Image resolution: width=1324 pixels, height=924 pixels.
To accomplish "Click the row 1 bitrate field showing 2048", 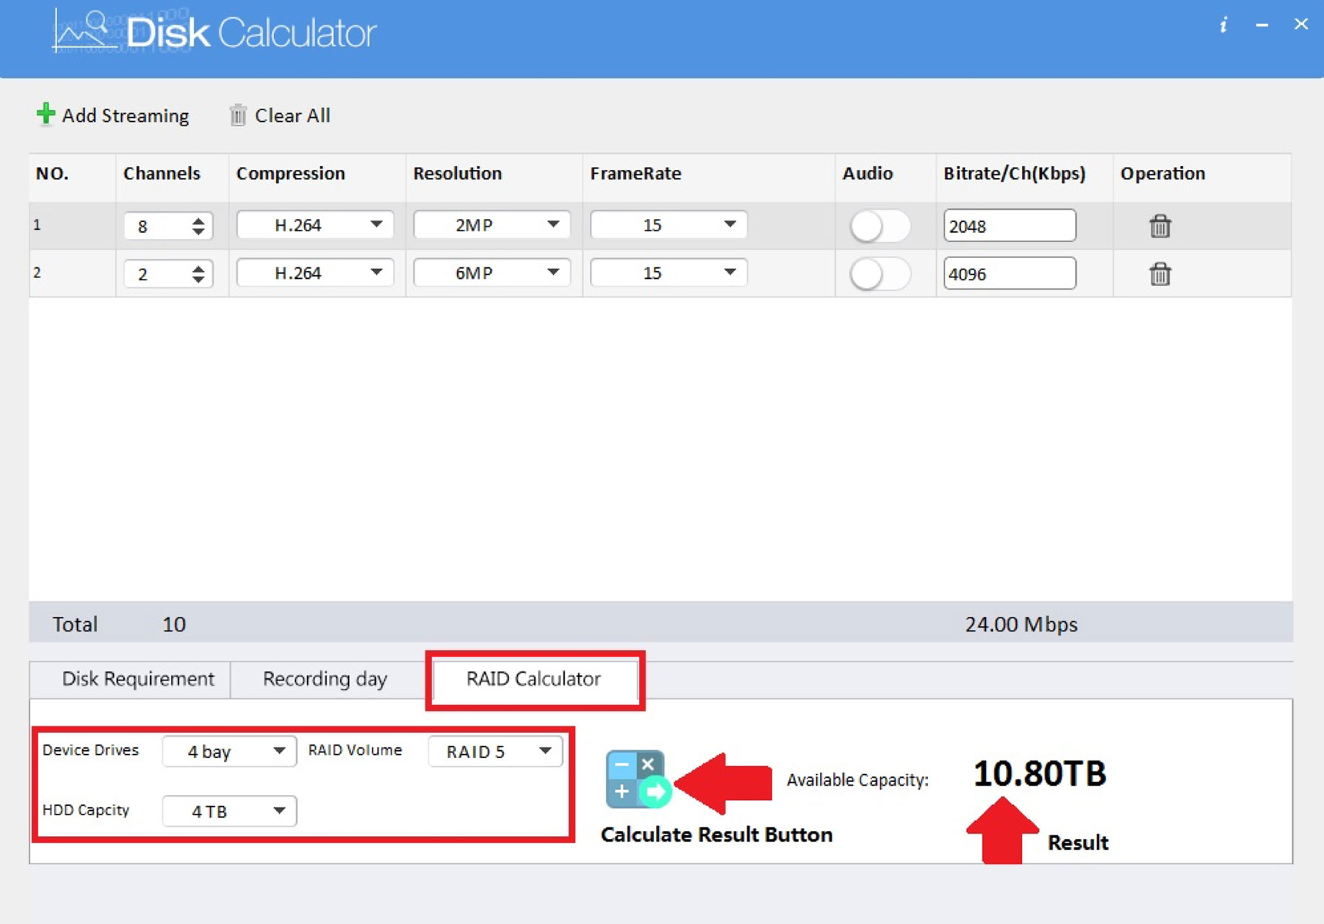I will [1008, 226].
